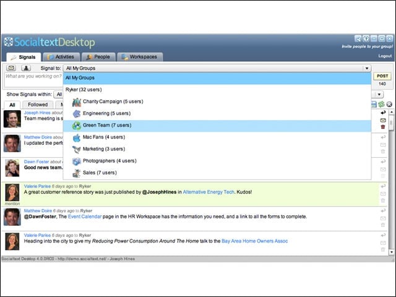Click the 140 character counter text
The height and width of the screenshot is (297, 396).
pyautogui.click(x=382, y=84)
